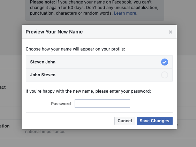The width and height of the screenshot is (196, 147).
Task: Click the Preview Your New Name title
Action: (x=54, y=32)
